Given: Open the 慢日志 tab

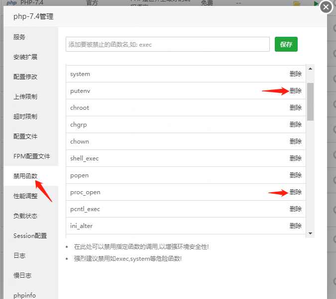Looking at the screenshot, I should 22,276.
